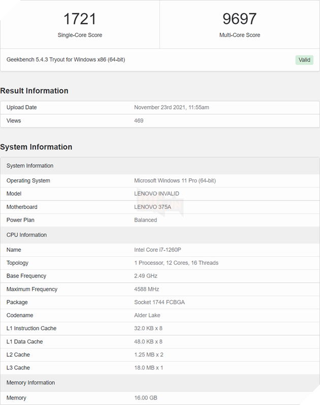320x405 pixels.
Task: Click the LENOVO 375A motherboard value
Action: click(x=154, y=207)
